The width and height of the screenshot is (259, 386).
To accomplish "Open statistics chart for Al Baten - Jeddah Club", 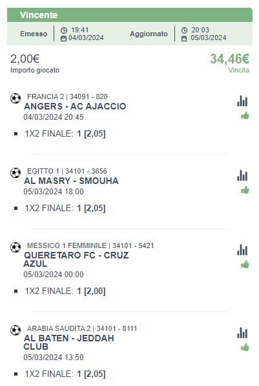I will click(242, 333).
